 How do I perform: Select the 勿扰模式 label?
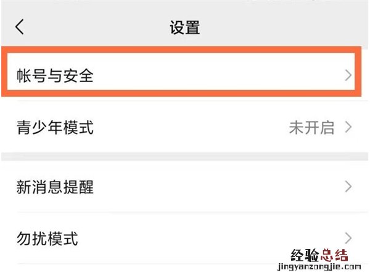pos(47,238)
